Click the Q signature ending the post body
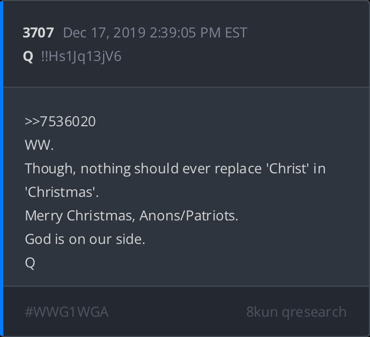This screenshot has height=337, width=370. (30, 263)
